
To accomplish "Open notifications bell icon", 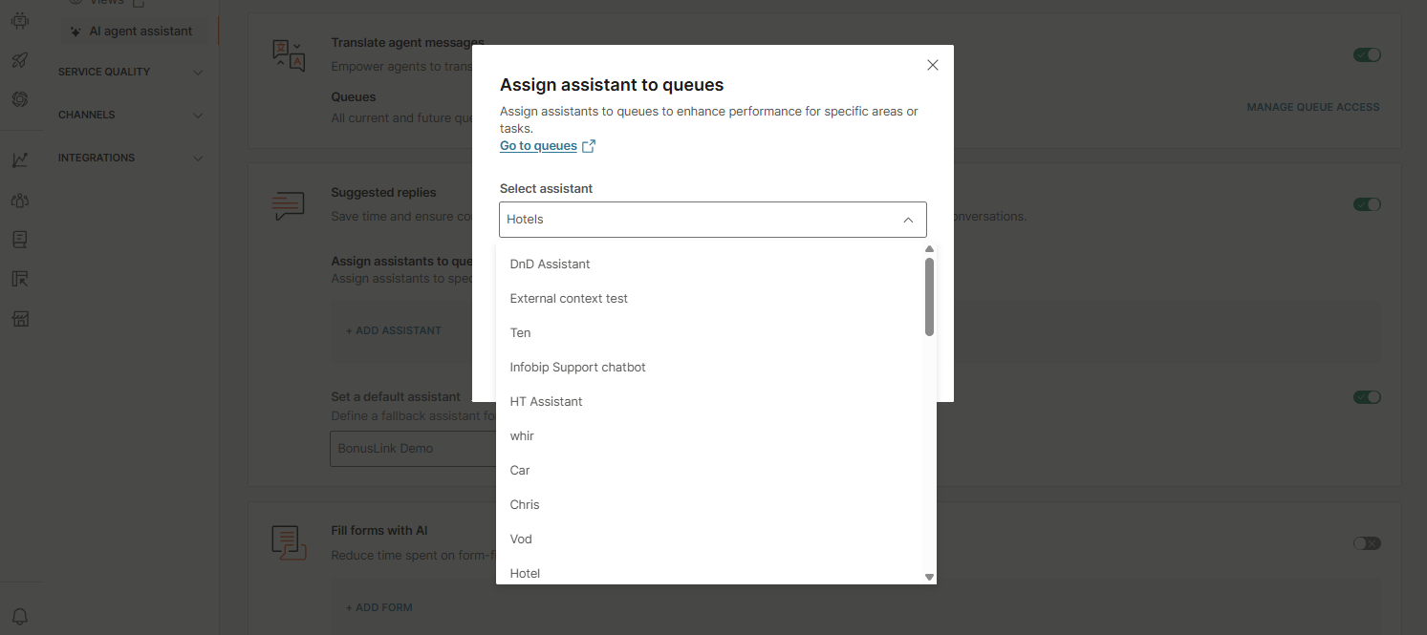I will click(x=19, y=616).
